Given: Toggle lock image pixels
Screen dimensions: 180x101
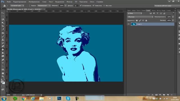Looking at the screenshot, I should tap(140, 20).
